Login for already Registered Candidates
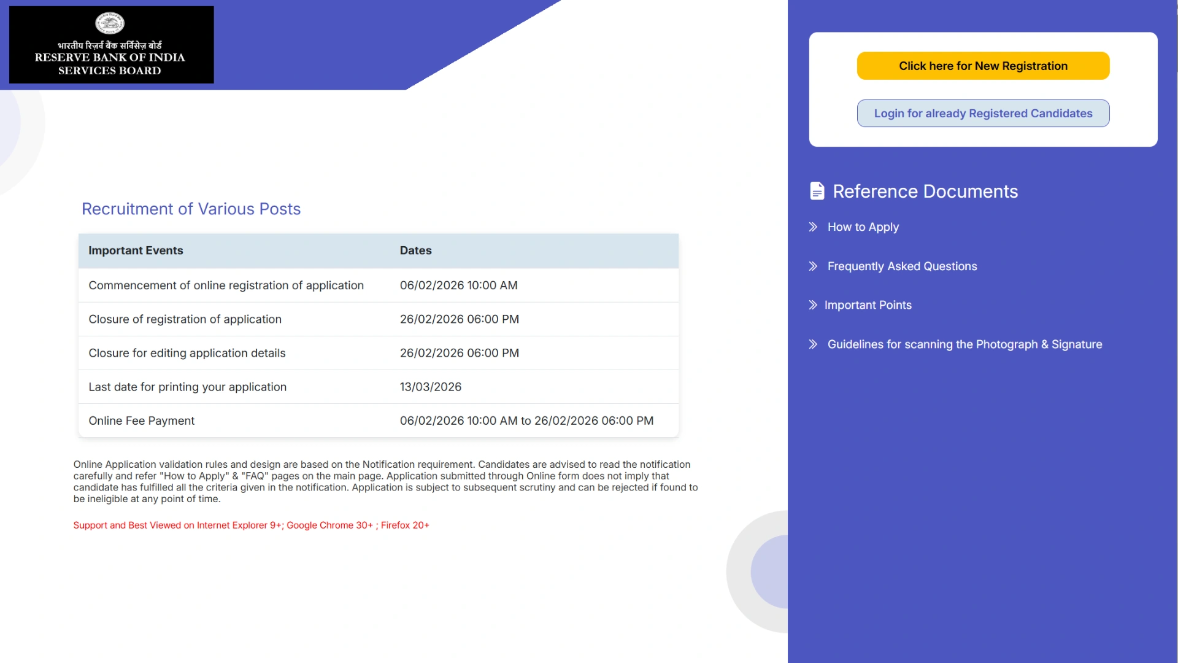1178x663 pixels. click(982, 113)
